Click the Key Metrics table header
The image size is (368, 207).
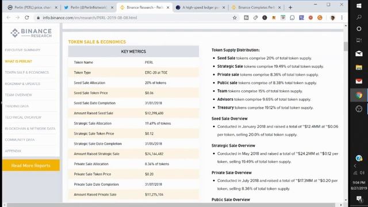[x=133, y=51]
